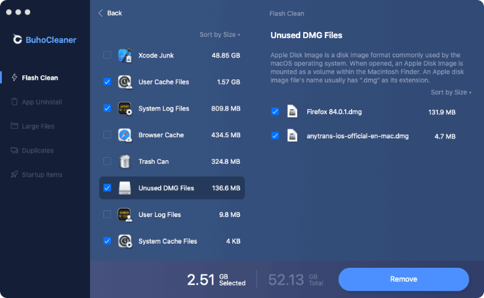Click the Trash Can icon
484x298 pixels.
click(x=125, y=161)
